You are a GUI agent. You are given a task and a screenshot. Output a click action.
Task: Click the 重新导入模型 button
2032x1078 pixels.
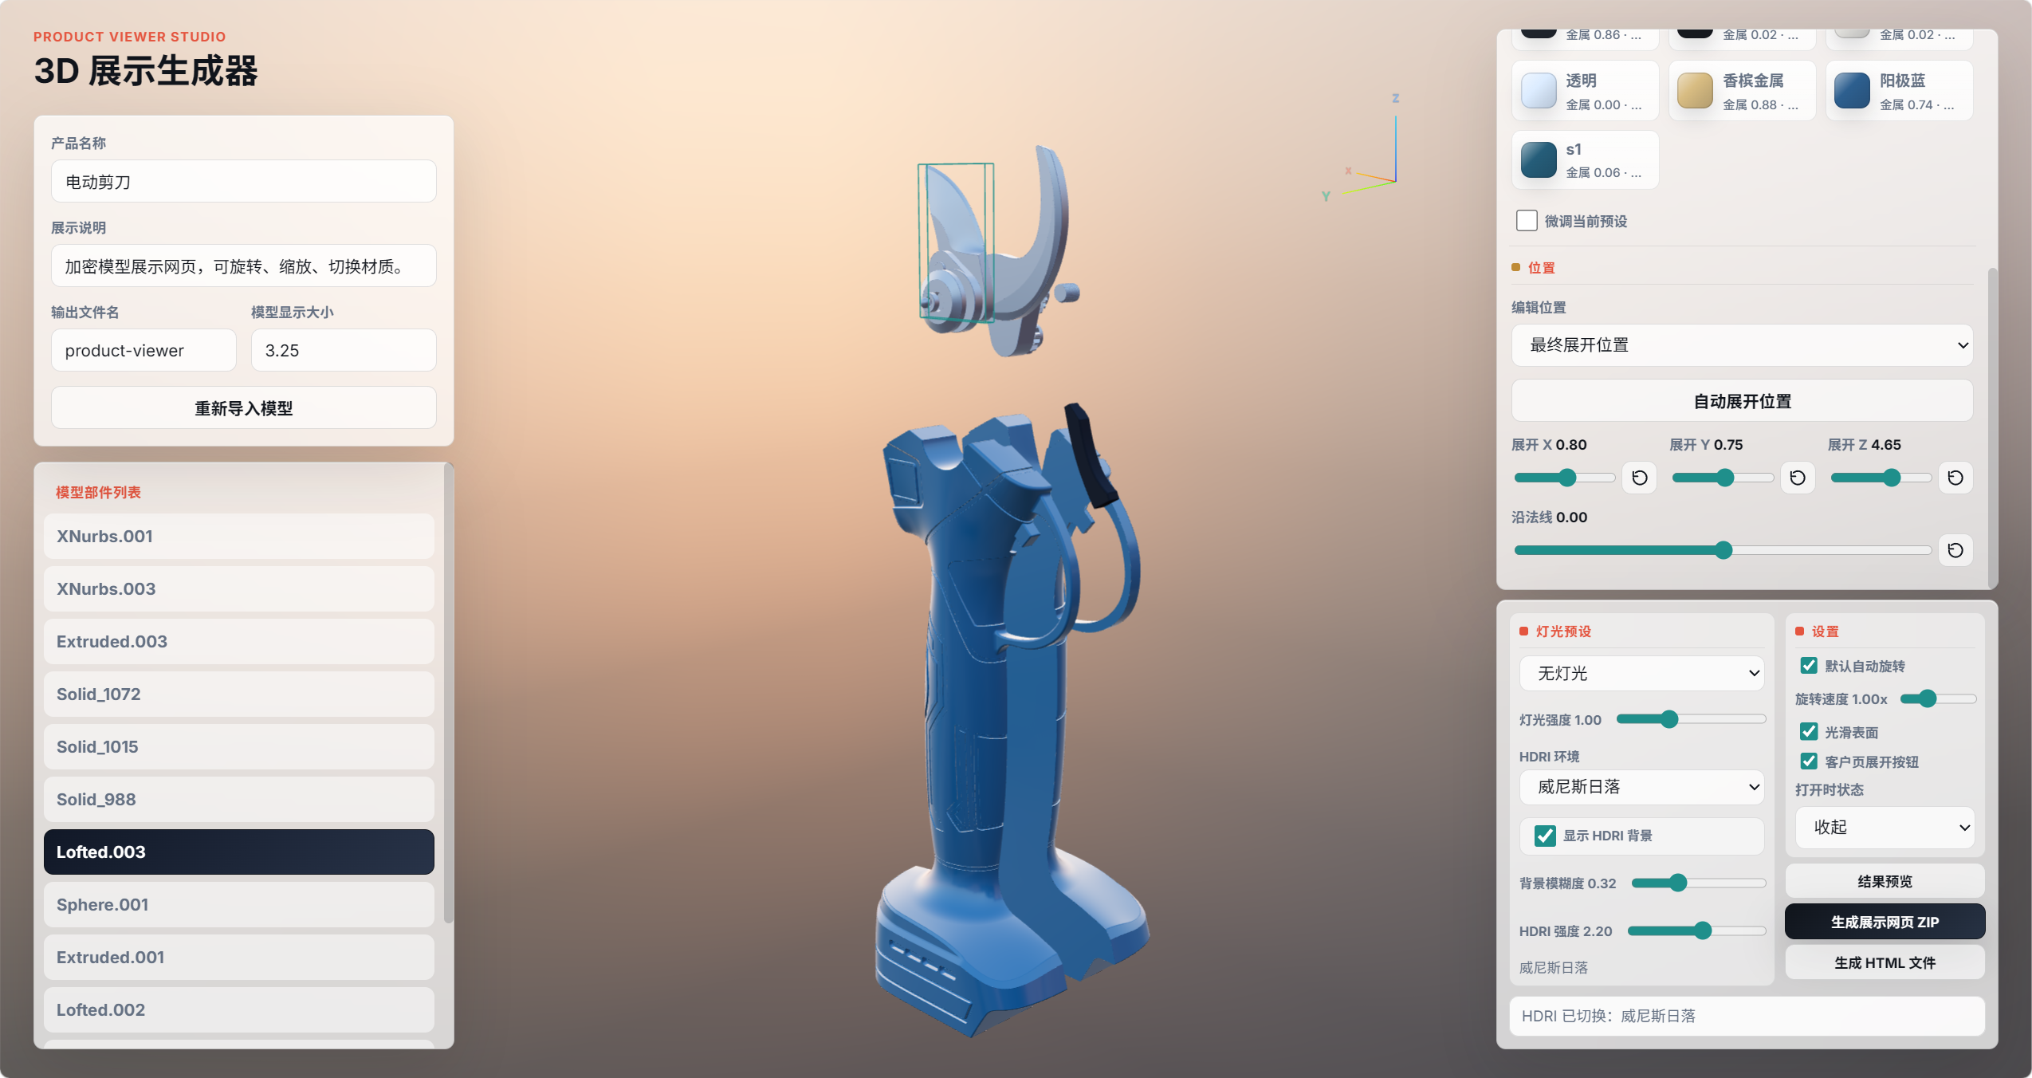point(243,408)
